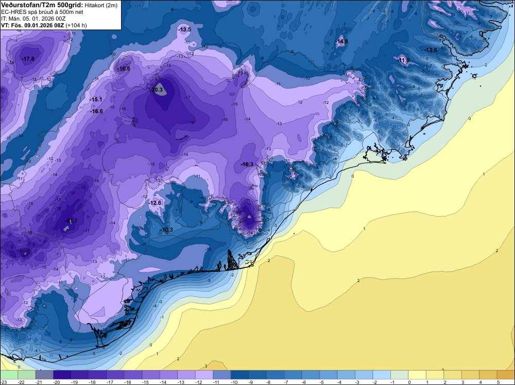The height and width of the screenshot is (385, 515).
Task: Click the -14.8 temperature value on map
Action: [x=341, y=41]
